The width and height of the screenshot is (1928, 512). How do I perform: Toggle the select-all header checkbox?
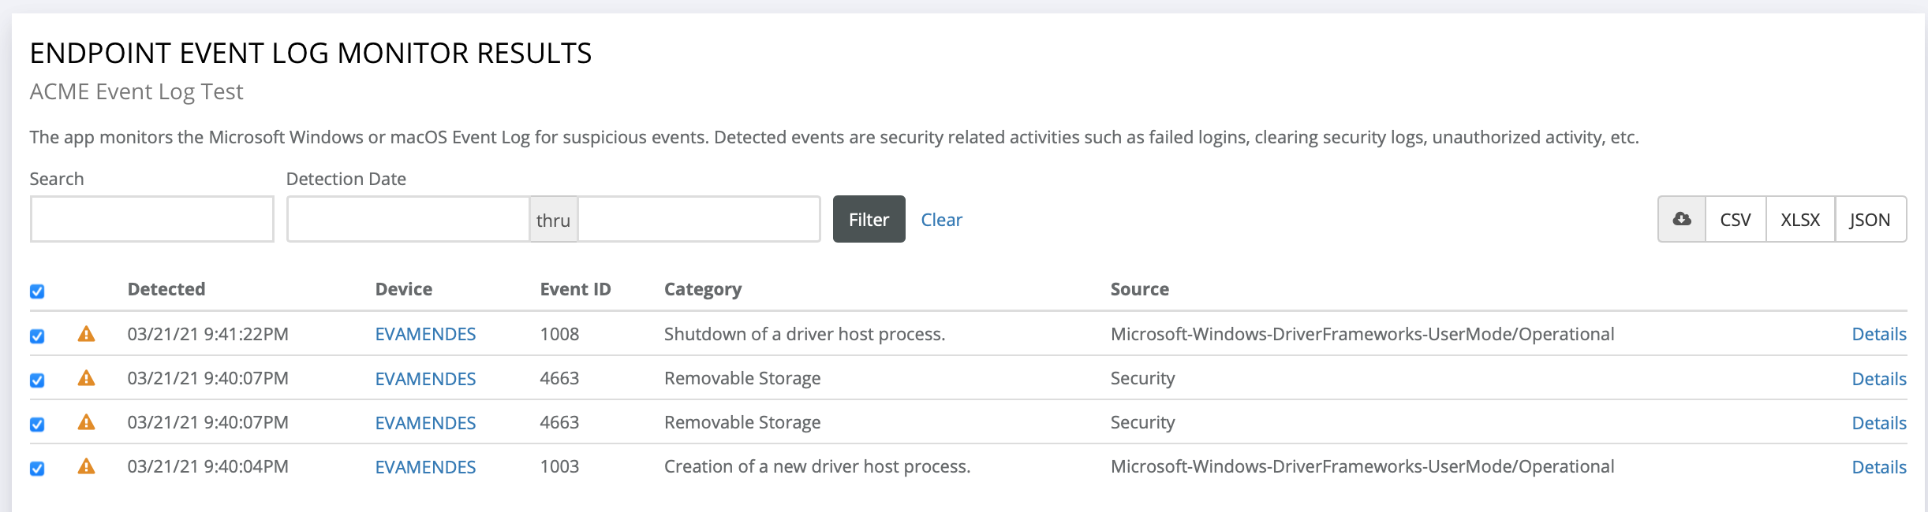click(37, 291)
